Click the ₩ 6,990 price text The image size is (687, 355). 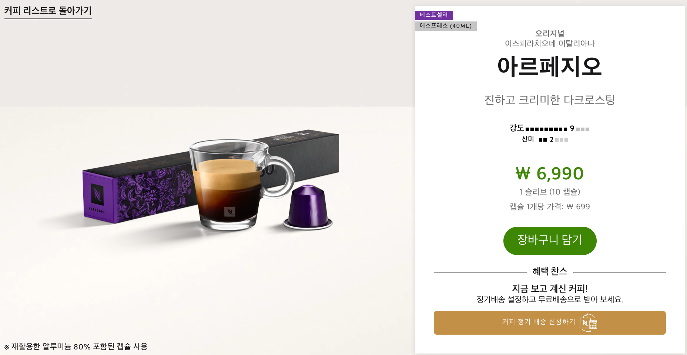point(550,173)
